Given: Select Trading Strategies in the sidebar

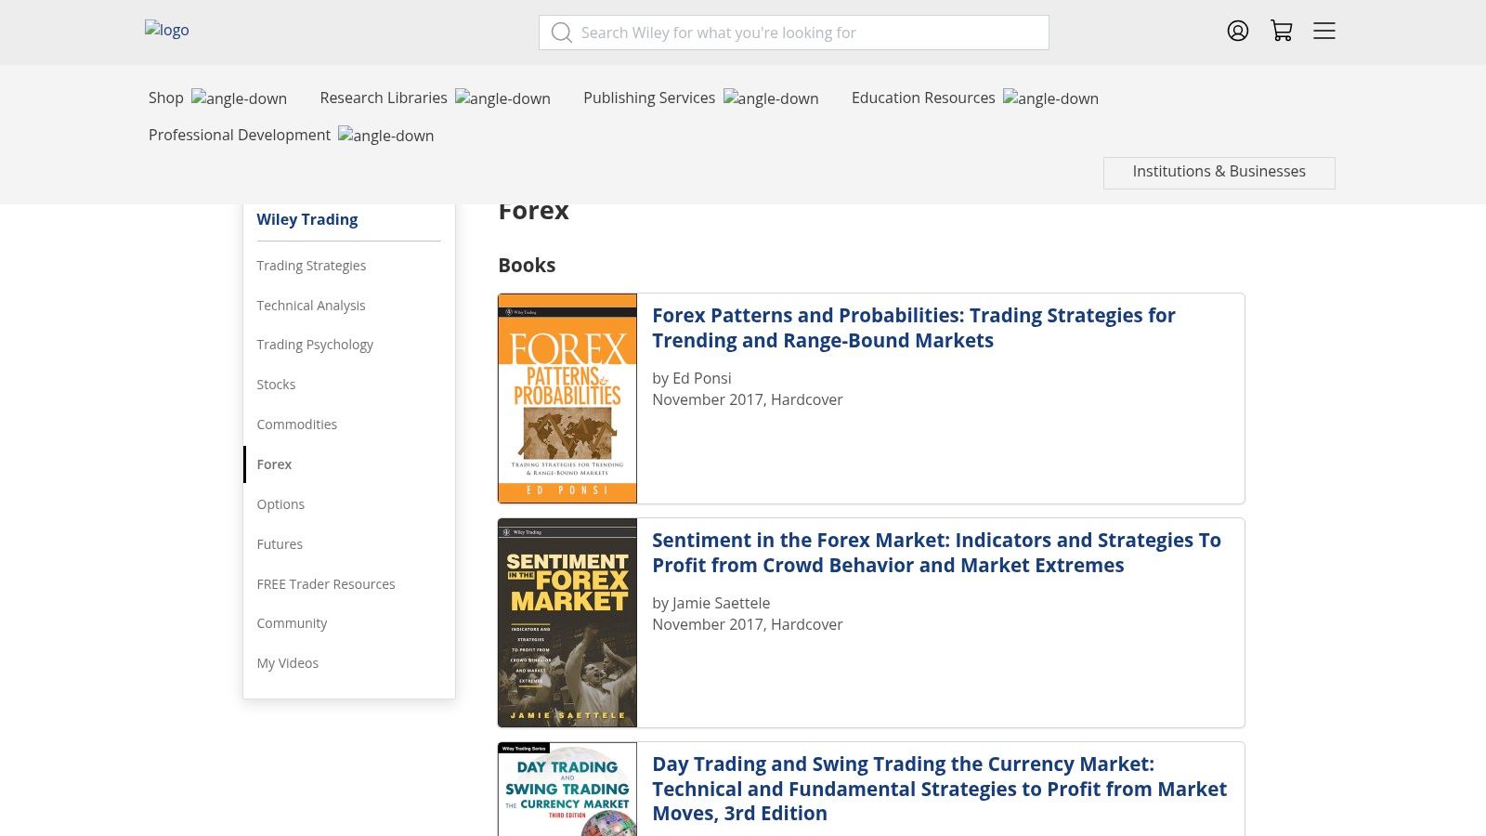Looking at the screenshot, I should point(311,266).
